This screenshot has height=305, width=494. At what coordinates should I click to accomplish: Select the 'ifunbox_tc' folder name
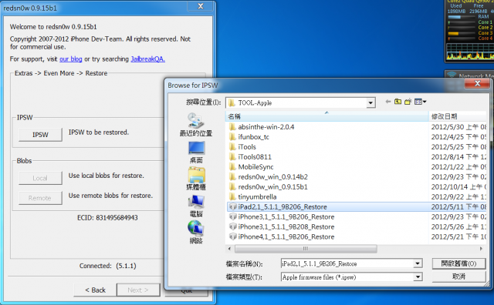pos(254,137)
